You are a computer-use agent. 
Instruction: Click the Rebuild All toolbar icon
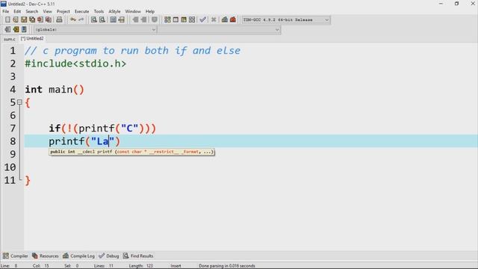[x=192, y=20]
